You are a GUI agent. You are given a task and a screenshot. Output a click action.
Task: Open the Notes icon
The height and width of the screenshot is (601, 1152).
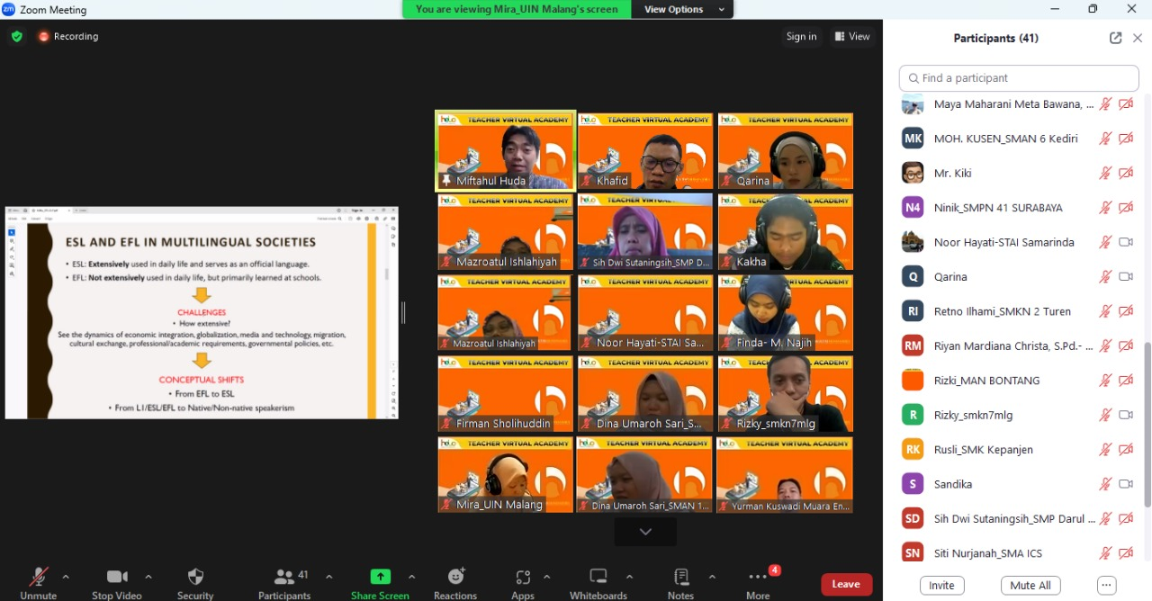pyautogui.click(x=680, y=578)
